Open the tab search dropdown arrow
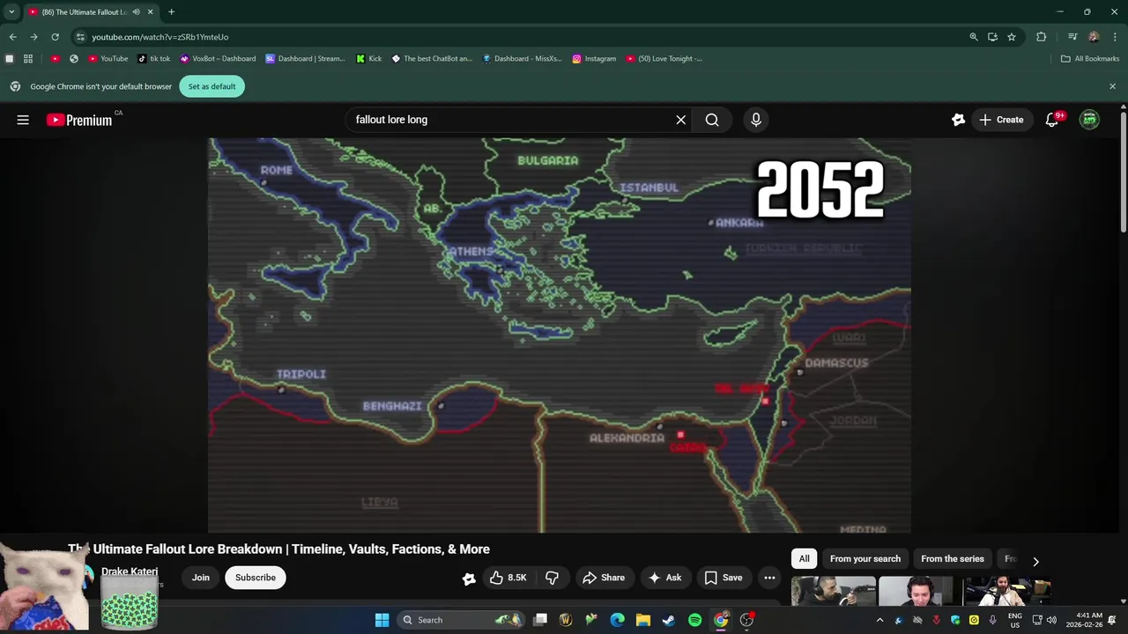This screenshot has width=1128, height=634. point(11,12)
